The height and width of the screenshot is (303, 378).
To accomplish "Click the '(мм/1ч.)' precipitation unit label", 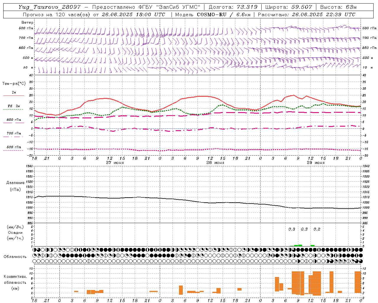I will pos(15,238).
